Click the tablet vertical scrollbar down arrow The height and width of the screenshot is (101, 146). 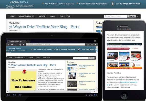coord(97,89)
